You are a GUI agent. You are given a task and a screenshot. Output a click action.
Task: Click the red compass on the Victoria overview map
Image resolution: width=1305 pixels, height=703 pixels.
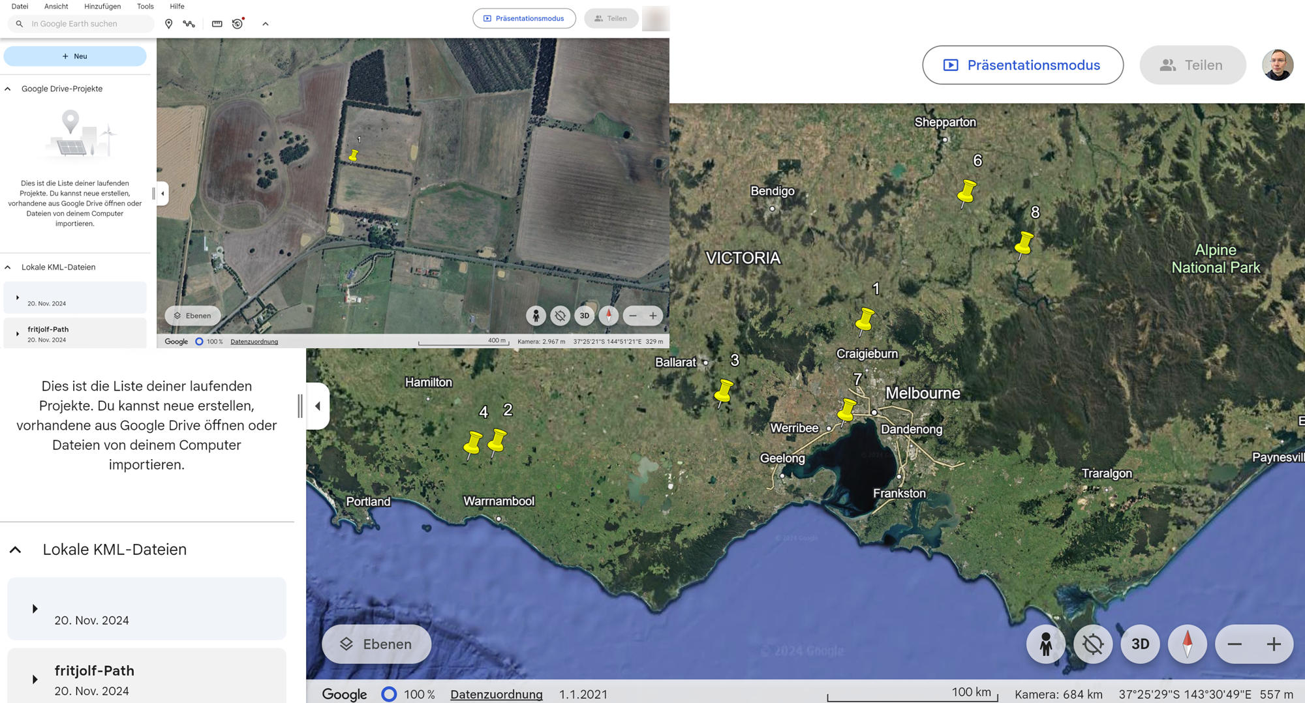click(x=1187, y=644)
